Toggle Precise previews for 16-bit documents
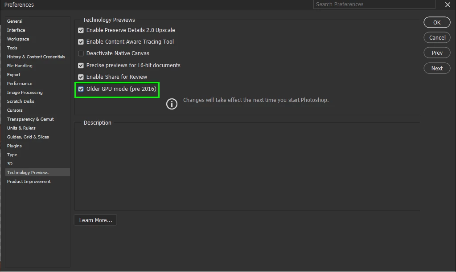456x272 pixels. click(81, 65)
